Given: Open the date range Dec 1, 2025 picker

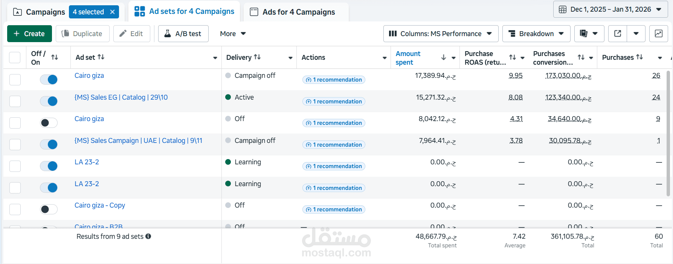Looking at the screenshot, I should [x=610, y=9].
